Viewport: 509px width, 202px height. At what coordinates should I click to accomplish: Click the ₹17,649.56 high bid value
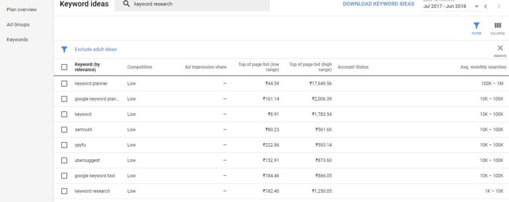(x=321, y=84)
